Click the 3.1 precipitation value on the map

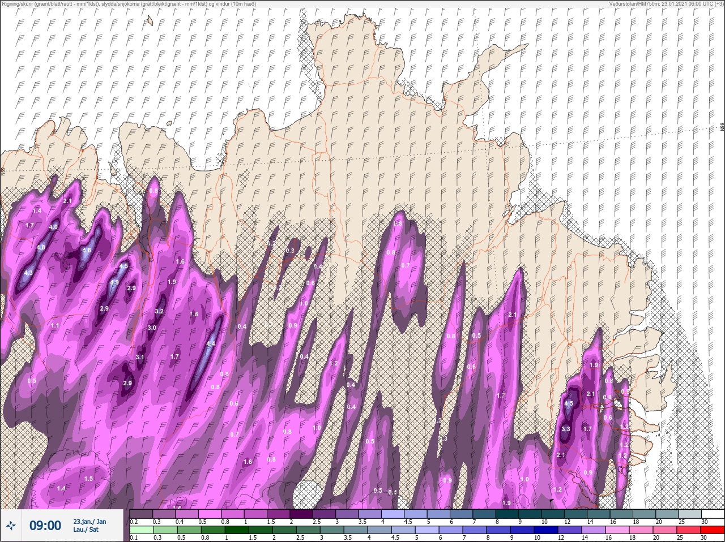(x=140, y=357)
